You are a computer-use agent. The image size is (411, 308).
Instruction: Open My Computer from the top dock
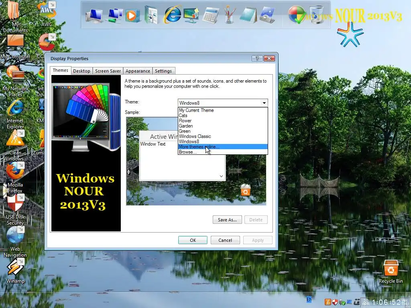(94, 16)
